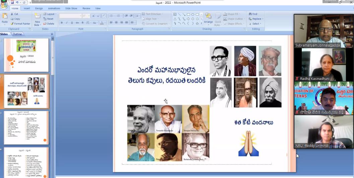Open the Line Spacing menu
Image resolution: width=354 pixels, height=178 pixels.
point(137,16)
